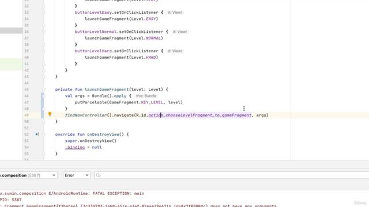Fold the Bundle().apply block at line 46

[x=44, y=96]
